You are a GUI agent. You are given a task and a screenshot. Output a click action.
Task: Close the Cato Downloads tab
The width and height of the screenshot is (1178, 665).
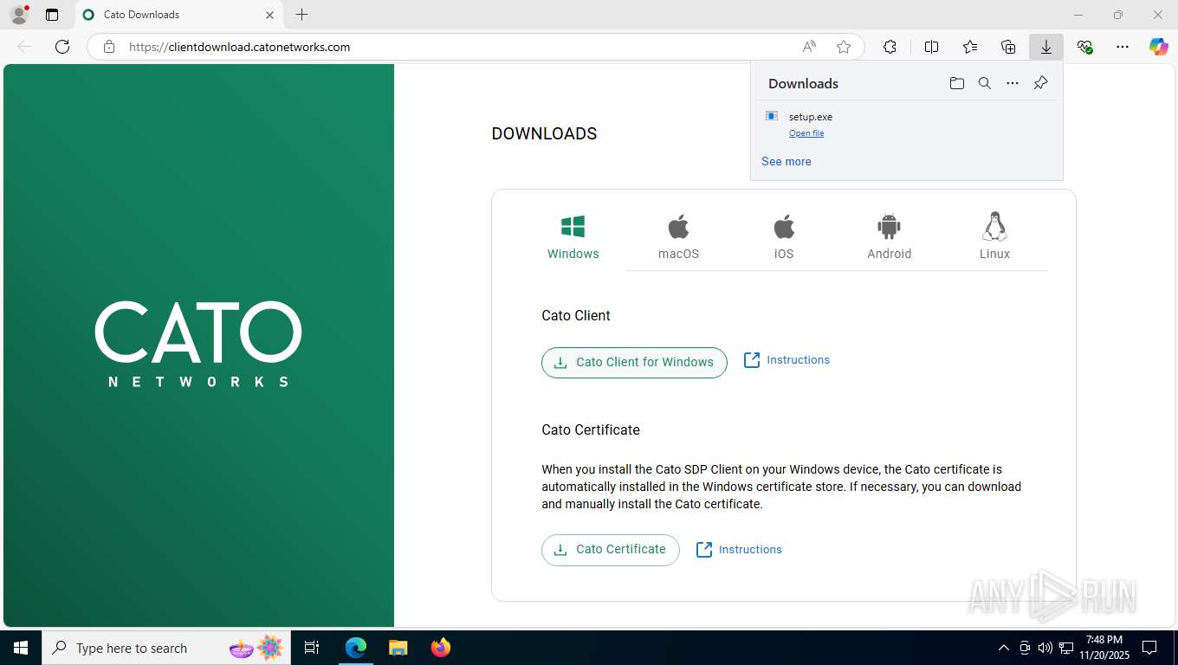click(269, 15)
